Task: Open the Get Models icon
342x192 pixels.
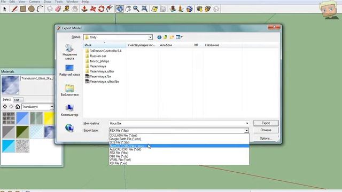Action: (x=199, y=9)
